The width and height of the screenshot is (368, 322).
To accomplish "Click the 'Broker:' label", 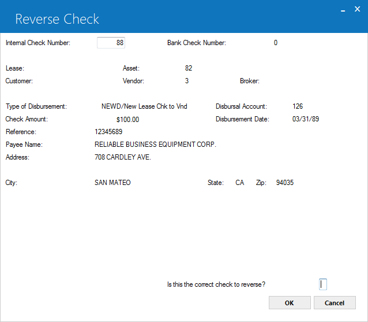I will pos(250,81).
